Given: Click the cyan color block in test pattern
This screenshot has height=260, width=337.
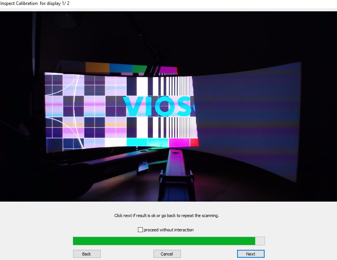Looking at the screenshot, I should [x=137, y=142].
